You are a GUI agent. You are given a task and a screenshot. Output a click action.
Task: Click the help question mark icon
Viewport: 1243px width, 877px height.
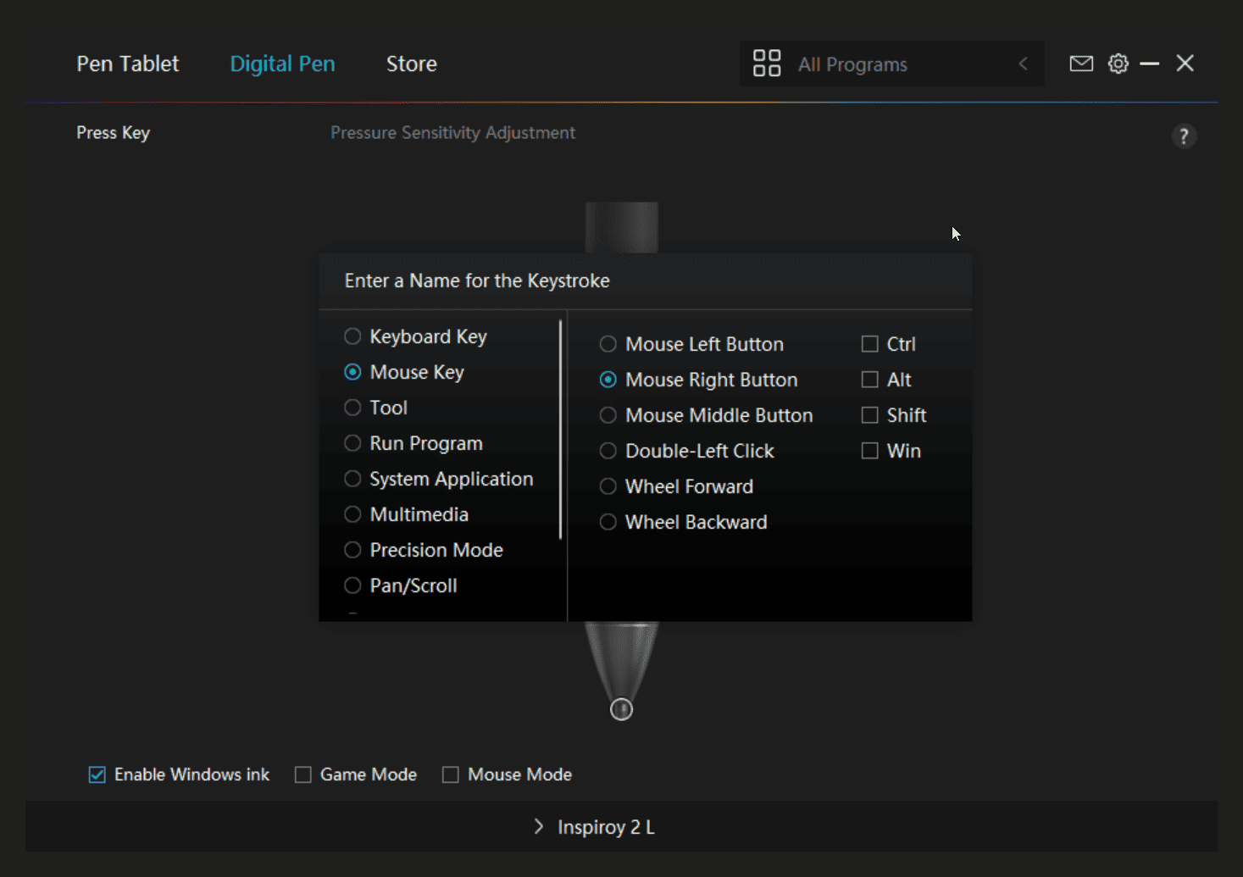coord(1184,136)
